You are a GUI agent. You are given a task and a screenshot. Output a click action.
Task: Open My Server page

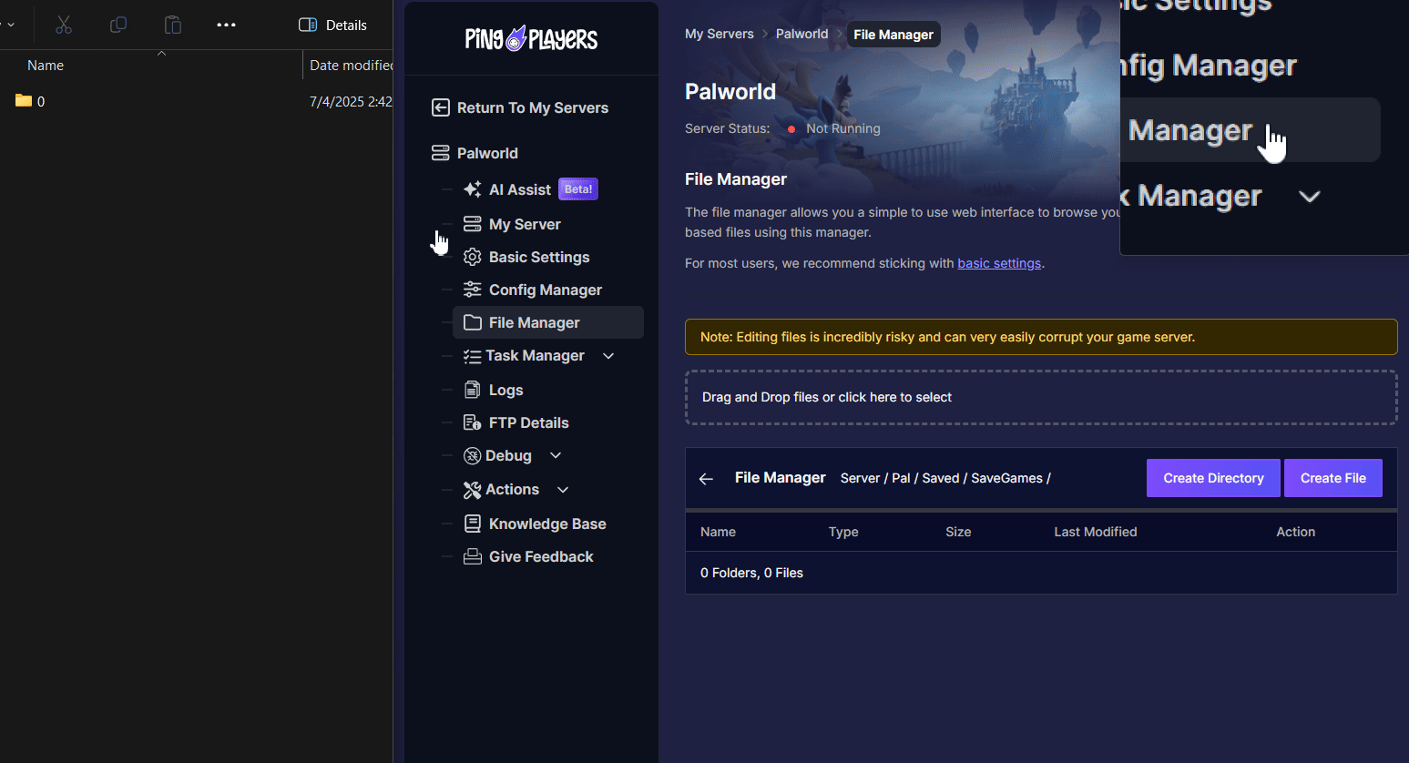[525, 224]
